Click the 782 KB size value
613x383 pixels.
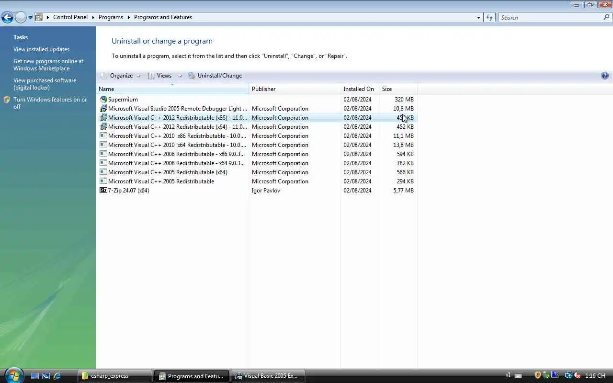[405, 163]
